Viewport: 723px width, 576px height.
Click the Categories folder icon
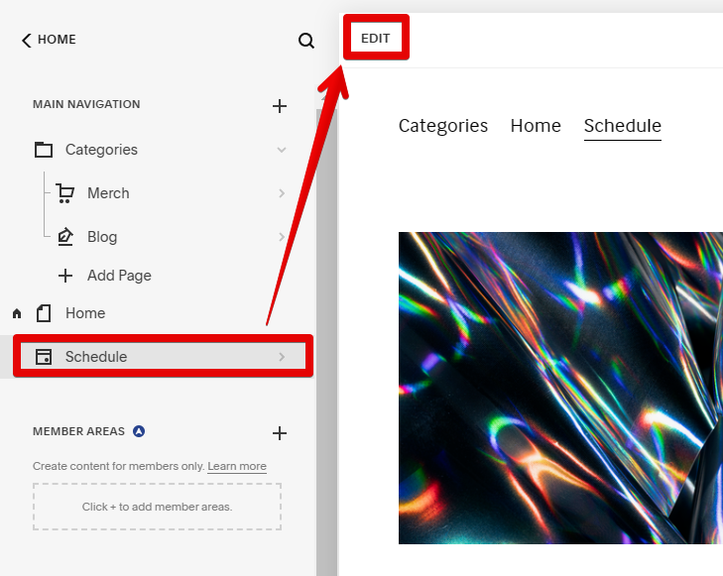[x=44, y=150]
